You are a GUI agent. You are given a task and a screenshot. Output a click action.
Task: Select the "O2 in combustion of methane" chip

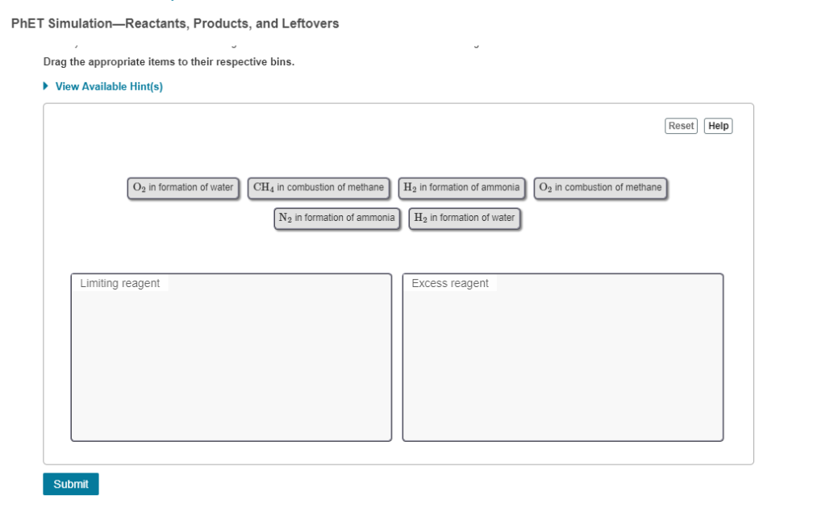[600, 188]
